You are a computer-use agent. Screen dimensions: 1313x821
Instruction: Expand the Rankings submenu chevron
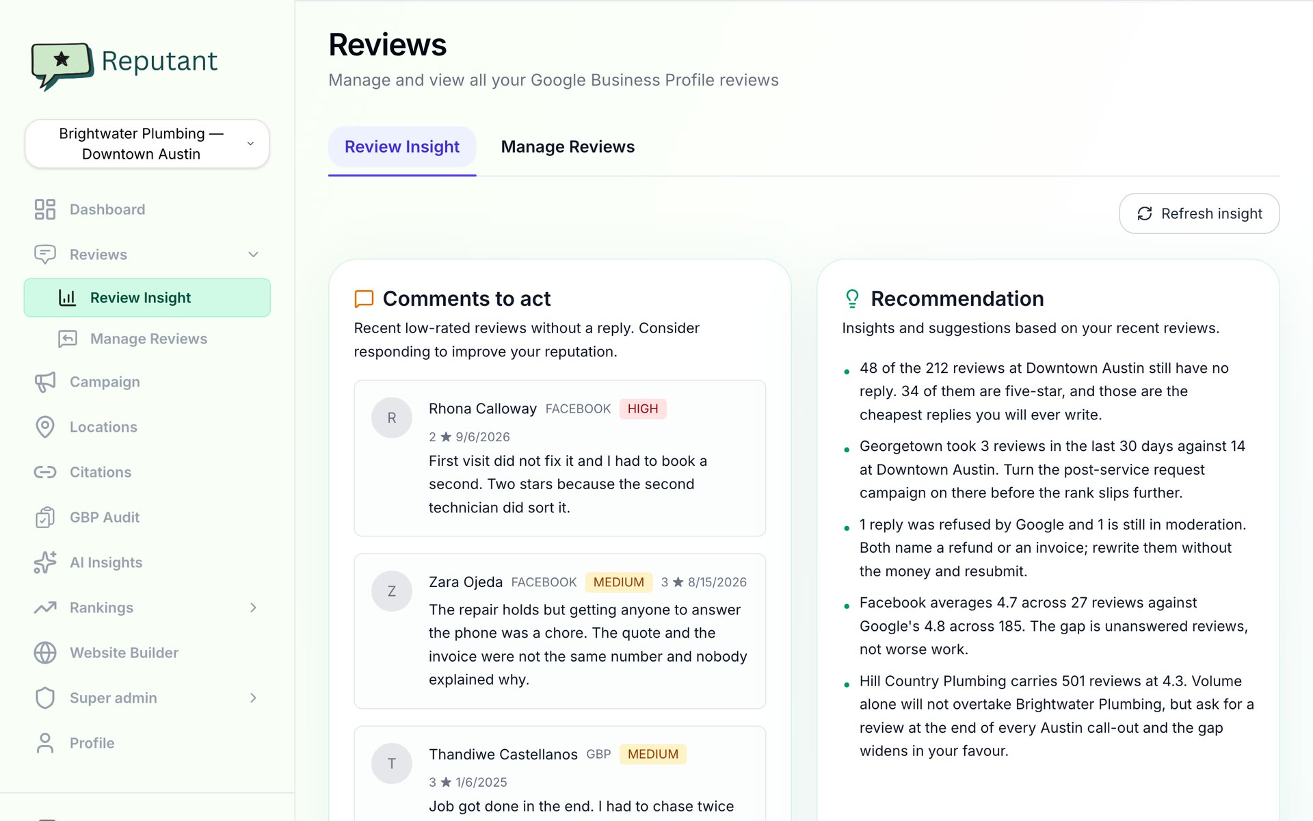(x=253, y=608)
